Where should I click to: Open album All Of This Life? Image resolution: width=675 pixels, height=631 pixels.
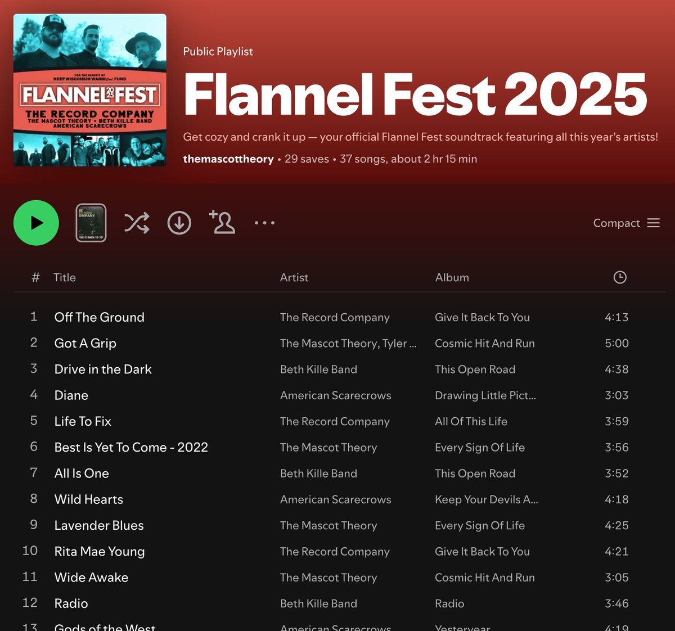471,421
